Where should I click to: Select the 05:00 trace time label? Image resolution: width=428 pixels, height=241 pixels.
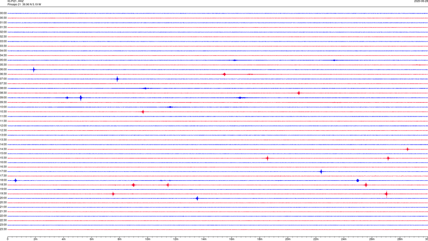pos(3,60)
